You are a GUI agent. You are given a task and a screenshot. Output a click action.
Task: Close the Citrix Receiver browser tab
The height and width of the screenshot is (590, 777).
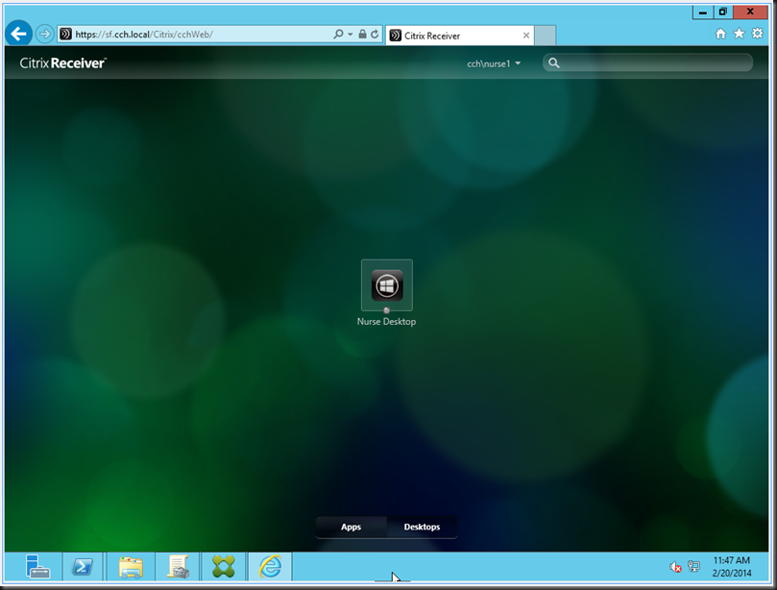[x=526, y=36]
